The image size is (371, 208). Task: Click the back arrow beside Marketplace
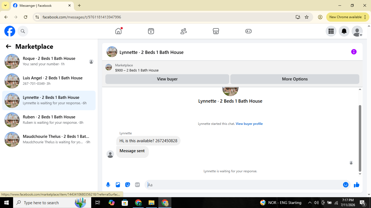click(8, 46)
